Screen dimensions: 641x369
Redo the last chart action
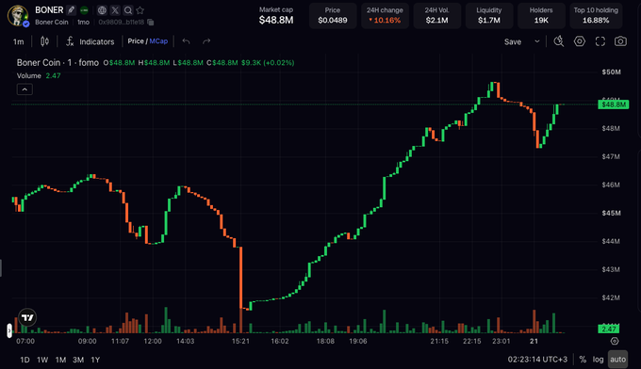tap(206, 41)
